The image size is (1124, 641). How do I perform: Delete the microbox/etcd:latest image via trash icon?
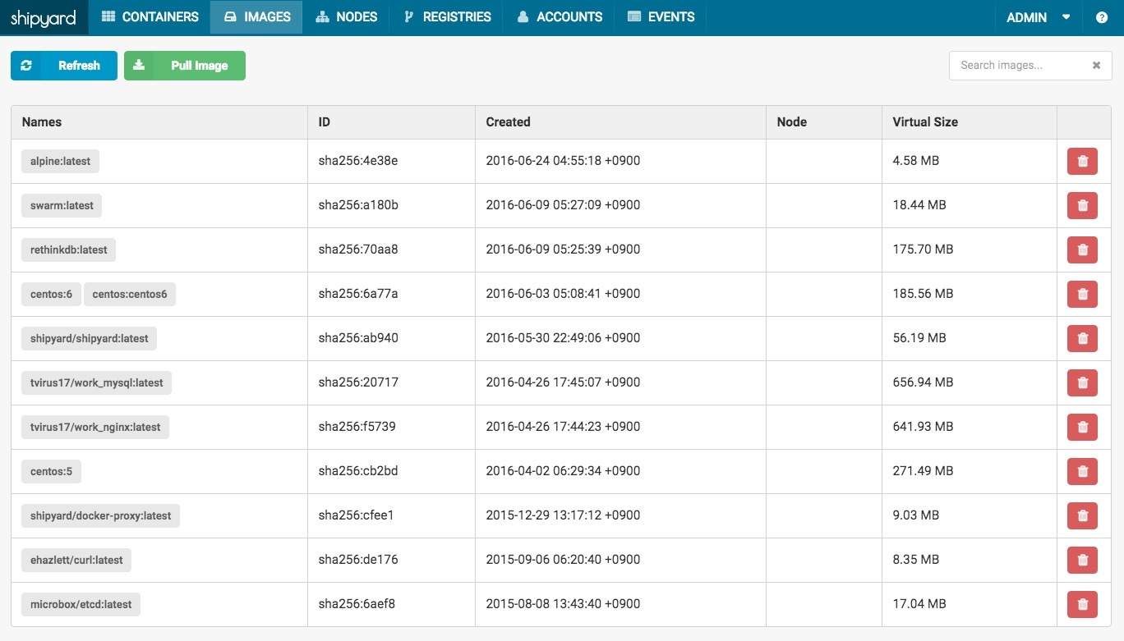click(1081, 604)
